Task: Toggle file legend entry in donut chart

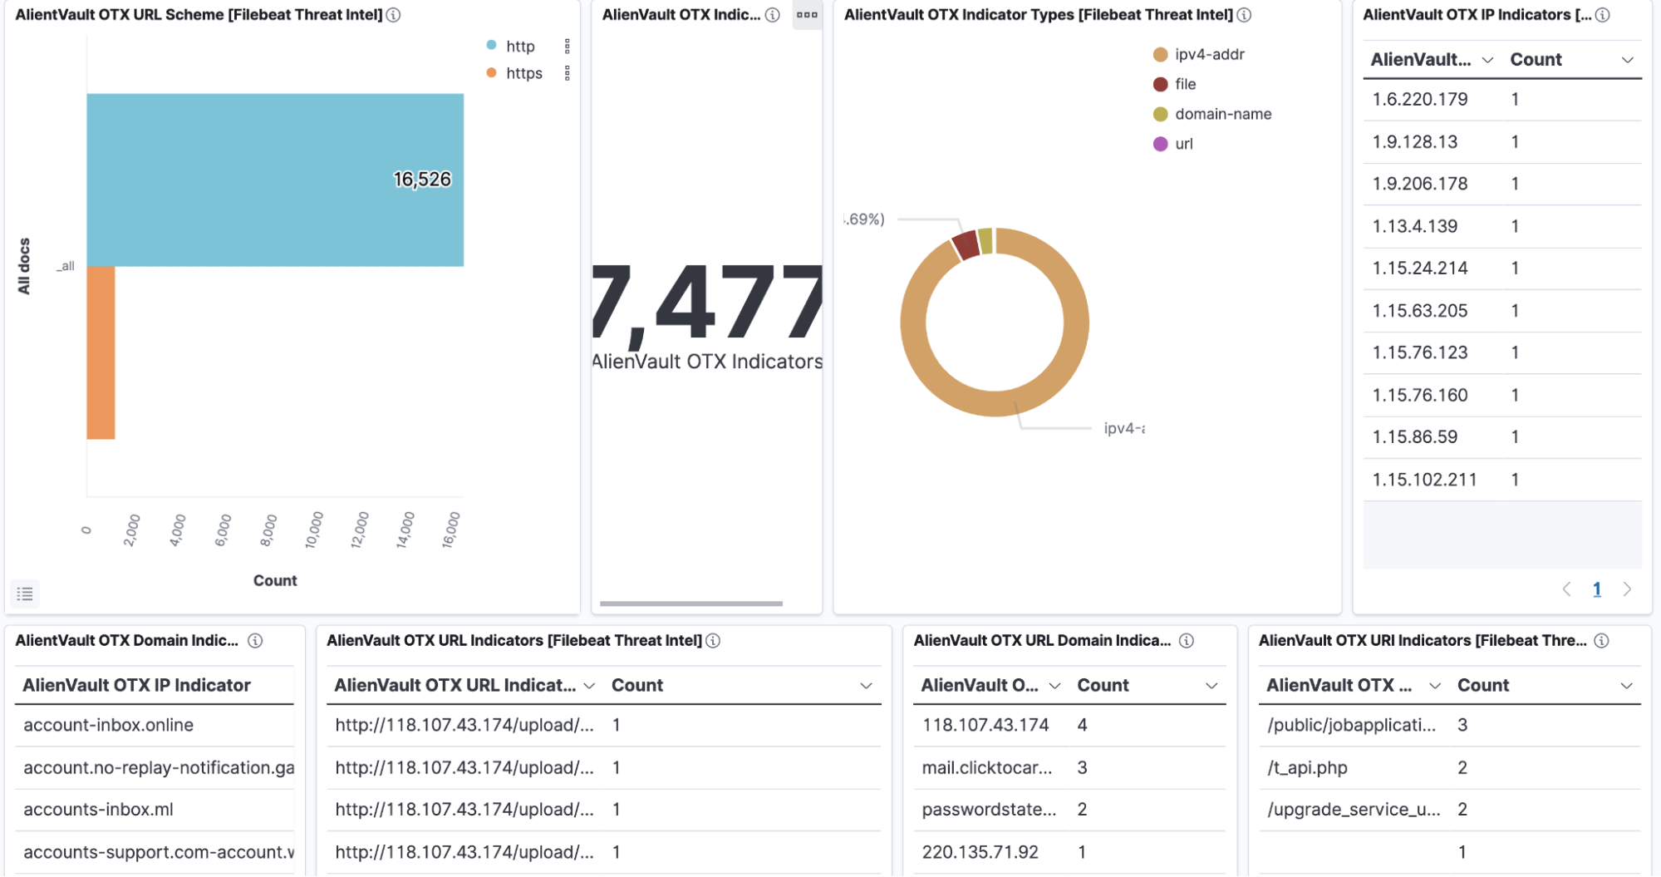Action: 1174,84
